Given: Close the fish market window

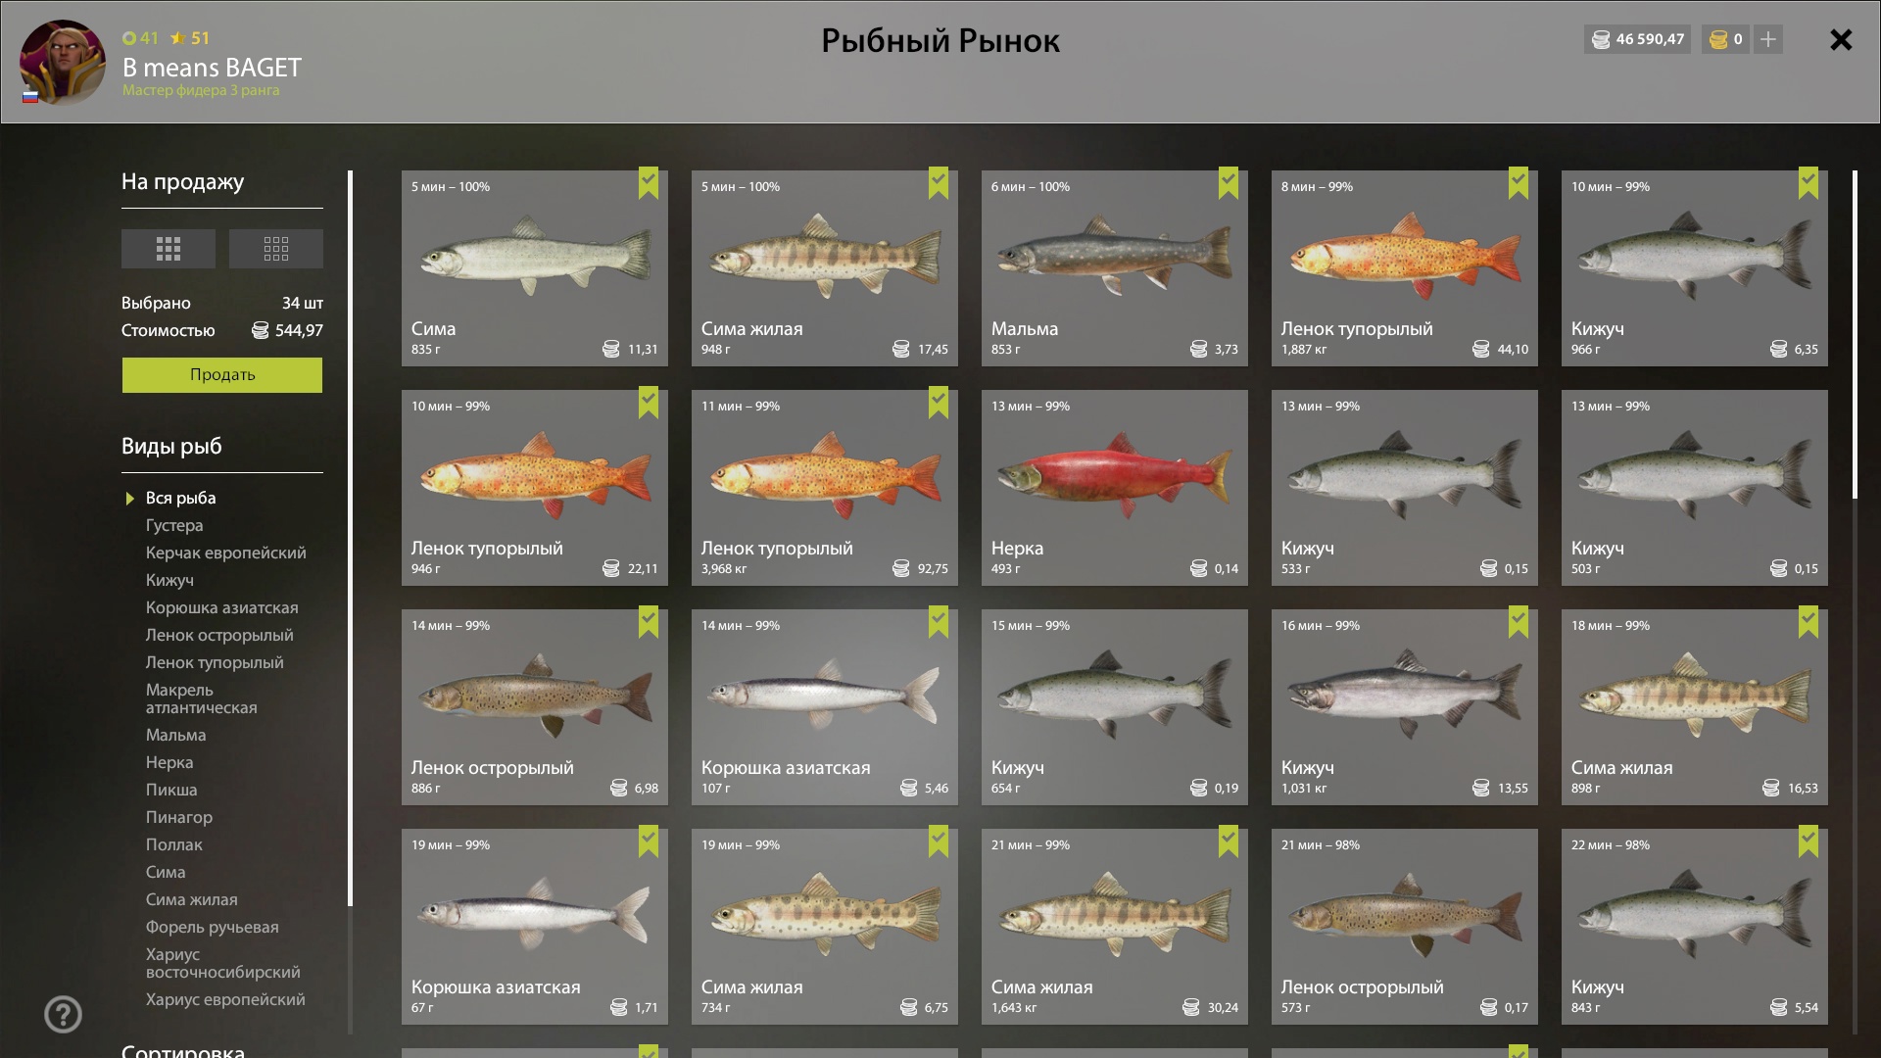Looking at the screenshot, I should tap(1841, 39).
